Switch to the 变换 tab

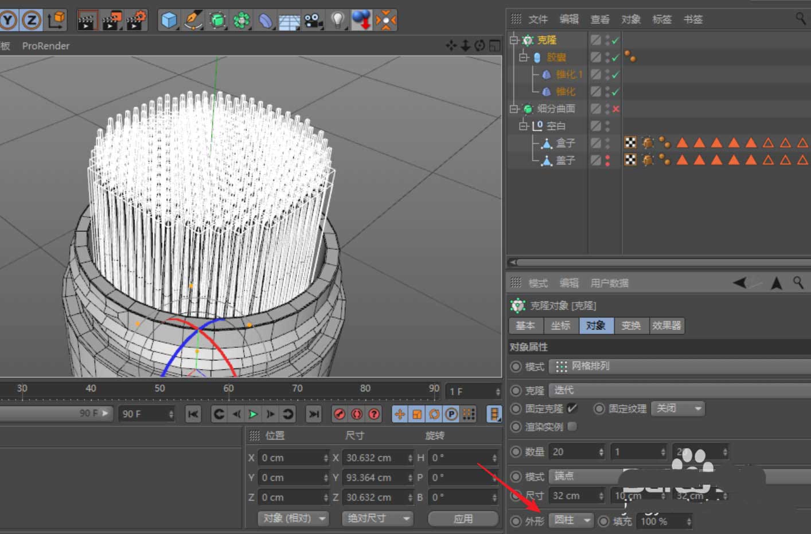pyautogui.click(x=631, y=325)
